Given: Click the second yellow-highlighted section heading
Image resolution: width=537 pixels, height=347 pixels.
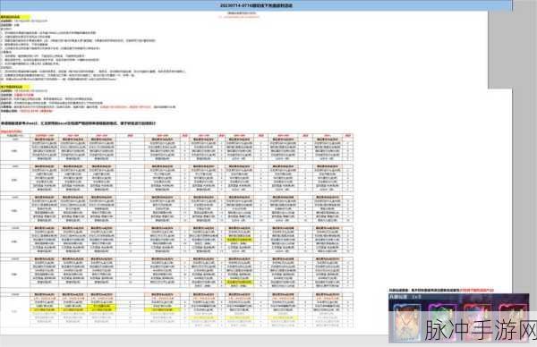Looking at the screenshot, I should click(15, 87).
